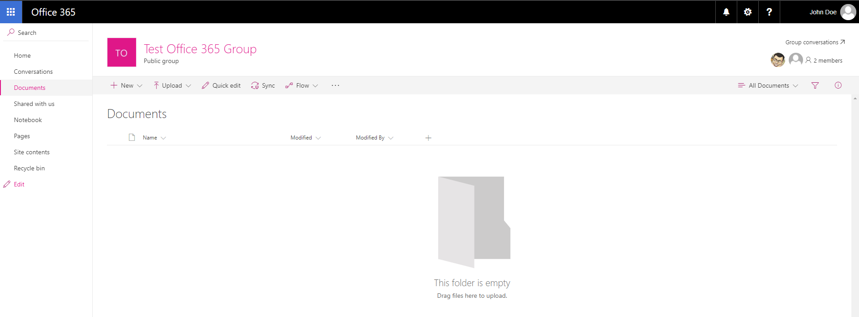Open the Modified By column dropdown chevron
The image size is (859, 317).
(x=391, y=138)
